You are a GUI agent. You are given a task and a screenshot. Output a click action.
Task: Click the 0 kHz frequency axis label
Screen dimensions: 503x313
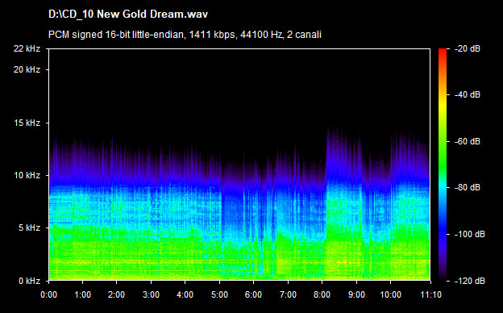29,281
